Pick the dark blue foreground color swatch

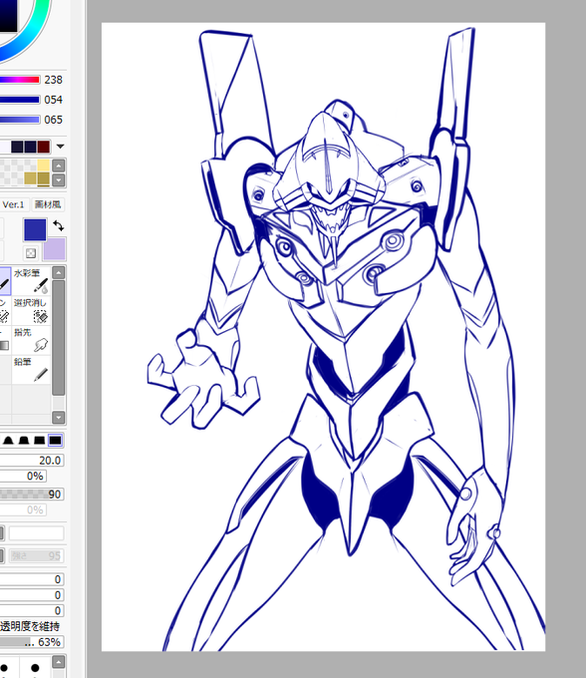[x=35, y=229]
